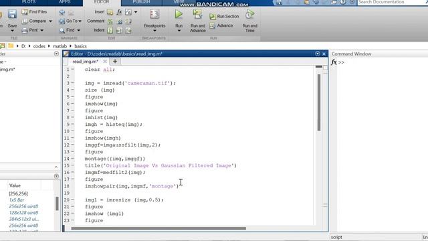
Task: Click the decrease indent icon
Action: pos(128,30)
